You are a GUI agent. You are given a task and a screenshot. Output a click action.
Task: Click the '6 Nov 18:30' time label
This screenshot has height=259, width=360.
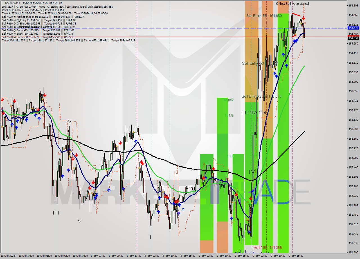tap(296, 256)
